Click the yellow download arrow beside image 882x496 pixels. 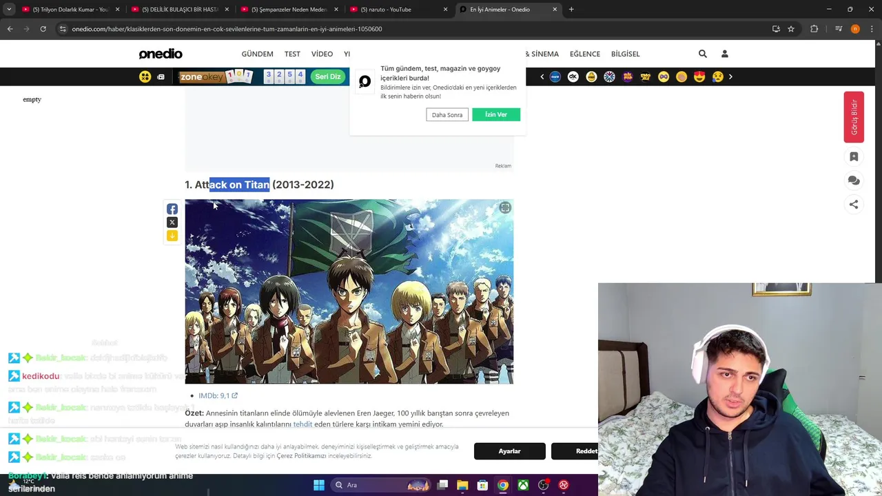tap(172, 236)
